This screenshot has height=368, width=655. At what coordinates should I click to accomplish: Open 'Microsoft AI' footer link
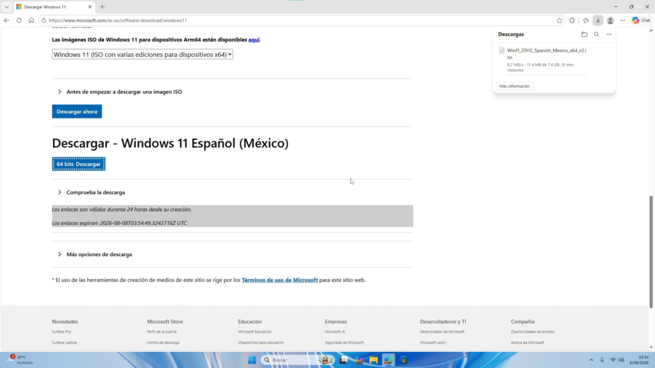pyautogui.click(x=335, y=332)
